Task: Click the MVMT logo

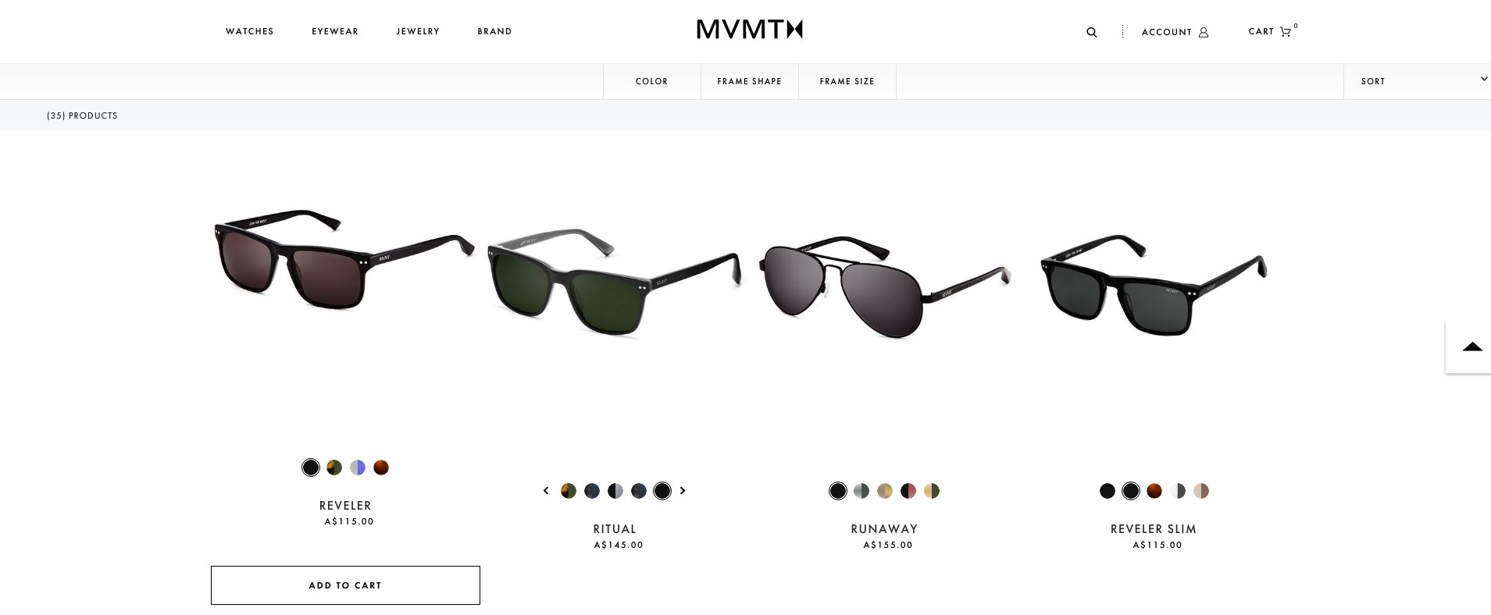Action: (x=749, y=30)
